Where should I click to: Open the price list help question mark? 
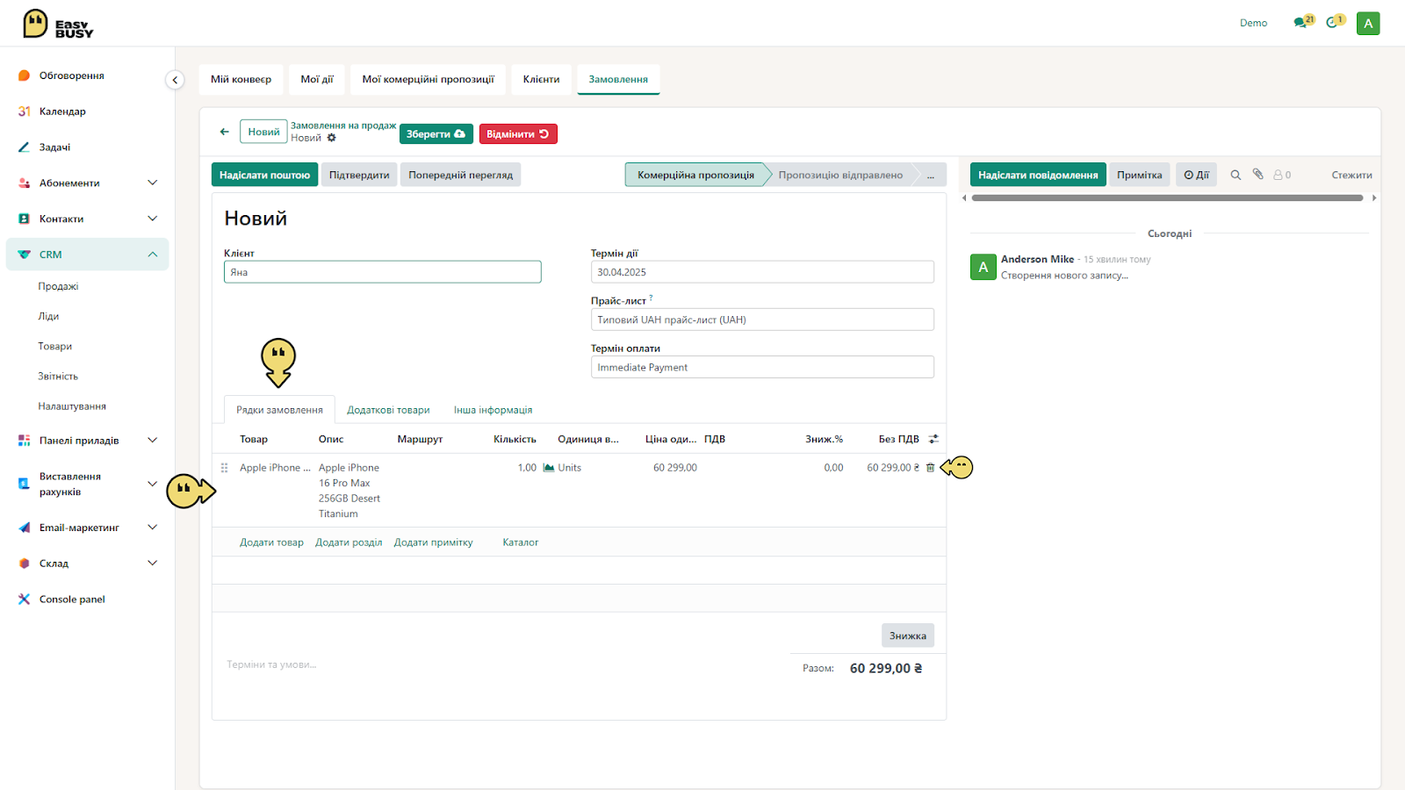point(651,298)
